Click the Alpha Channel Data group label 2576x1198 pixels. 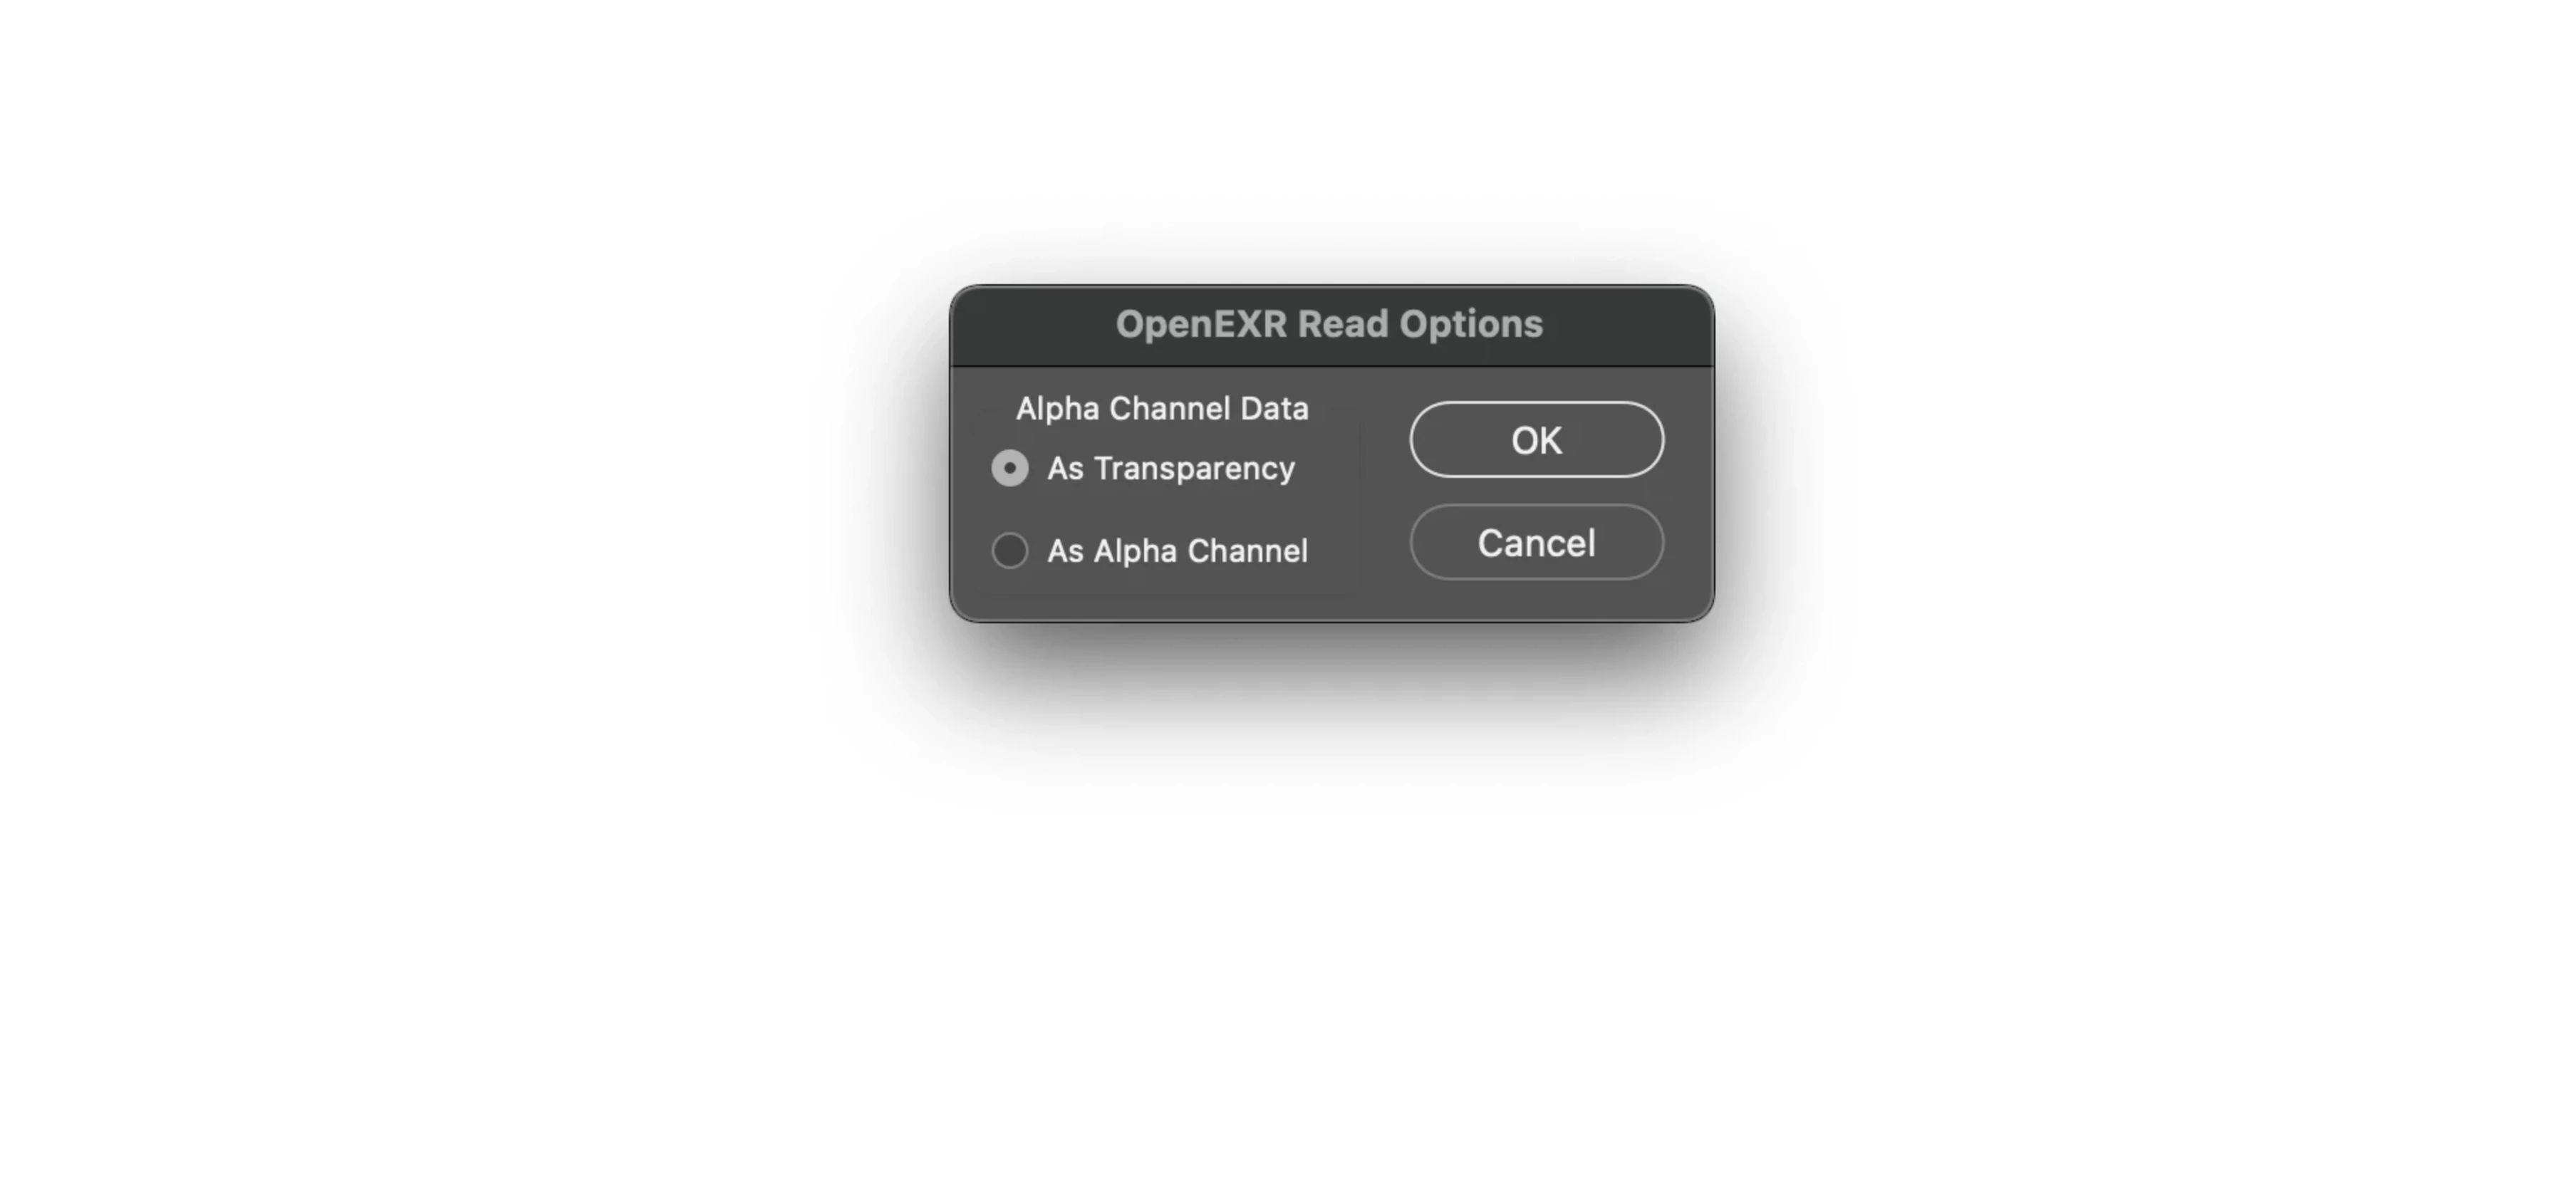coord(1162,409)
